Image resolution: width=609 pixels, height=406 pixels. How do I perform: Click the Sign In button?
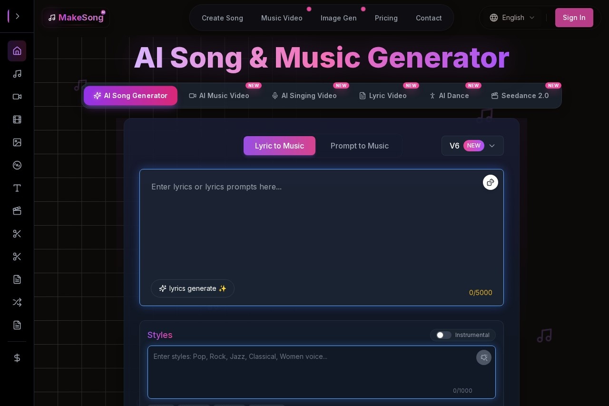point(574,18)
